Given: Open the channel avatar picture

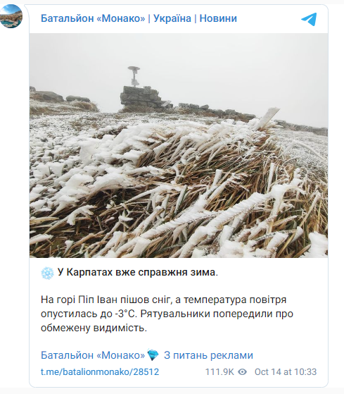Looking at the screenshot, I should click(11, 16).
